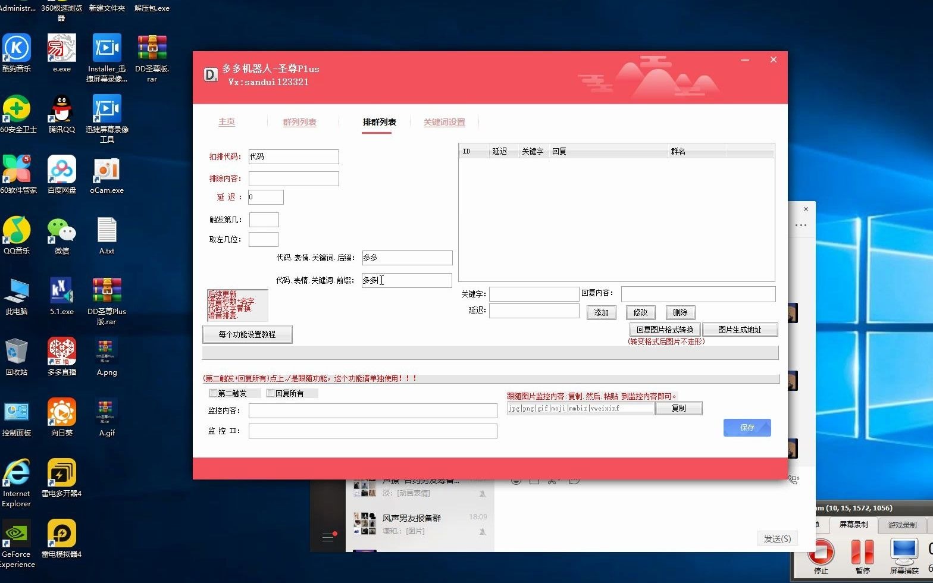
Task: Launch Internet Explorer from the desktop
Action: pos(17,482)
